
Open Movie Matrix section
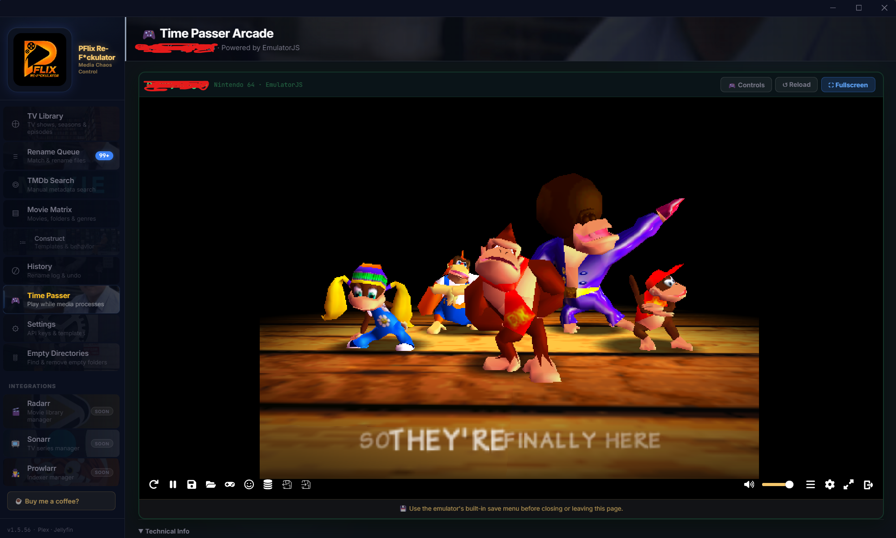[x=61, y=213]
